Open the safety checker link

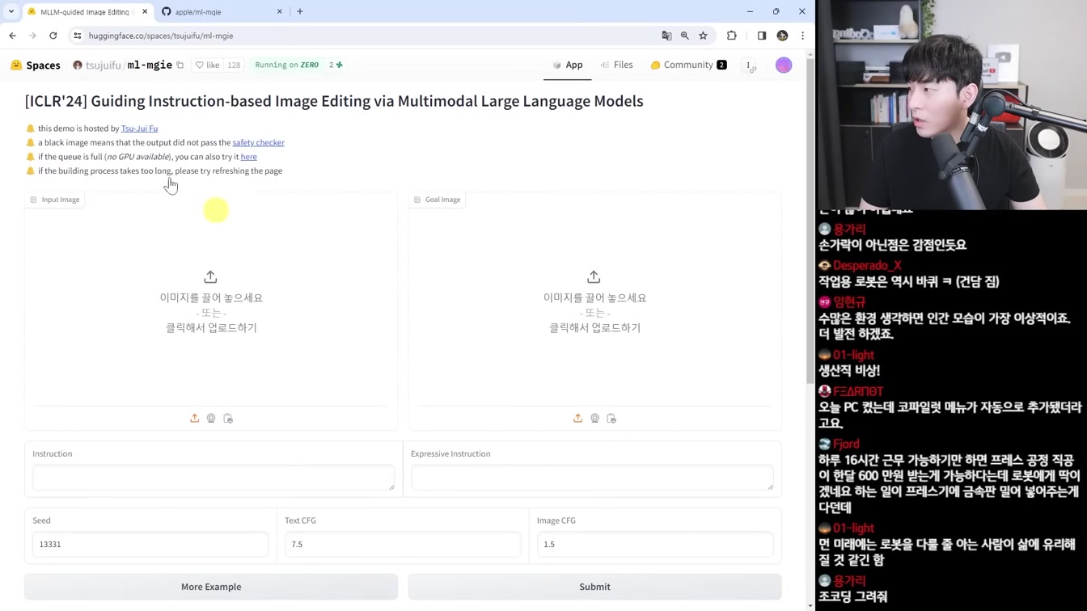click(258, 142)
